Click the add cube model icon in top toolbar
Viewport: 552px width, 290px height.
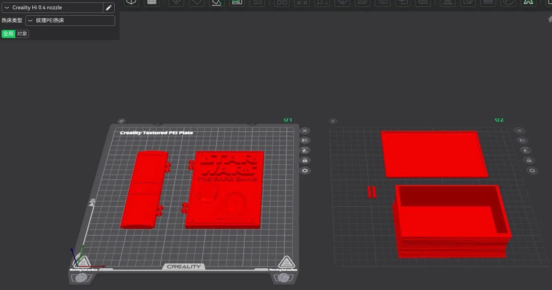click(x=131, y=2)
